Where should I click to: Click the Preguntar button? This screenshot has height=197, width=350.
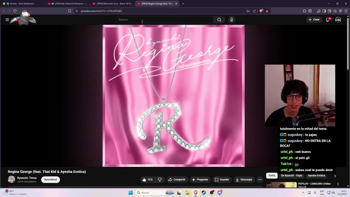[x=200, y=179]
